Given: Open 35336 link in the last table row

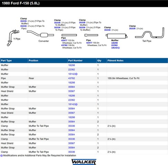Looking at the screenshot, I should [x=71, y=152].
